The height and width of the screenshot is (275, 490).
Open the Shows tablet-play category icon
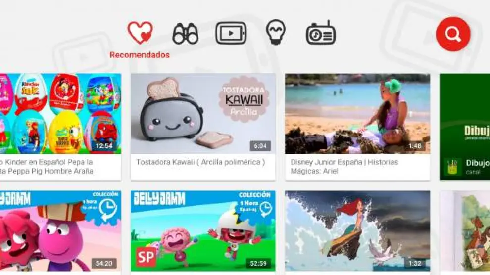(231, 33)
